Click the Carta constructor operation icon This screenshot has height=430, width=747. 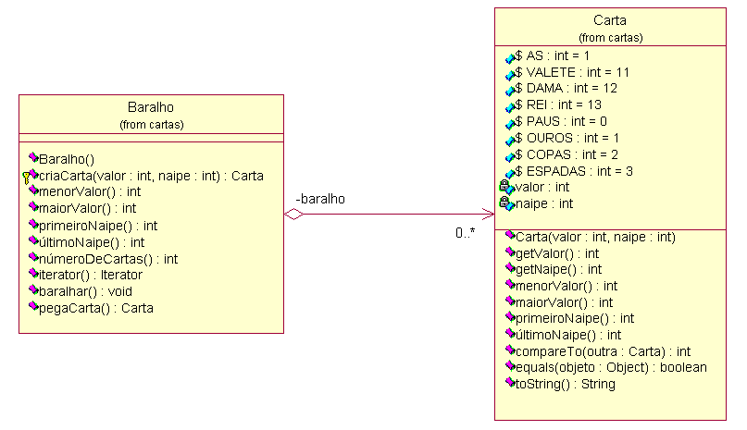pyautogui.click(x=510, y=235)
